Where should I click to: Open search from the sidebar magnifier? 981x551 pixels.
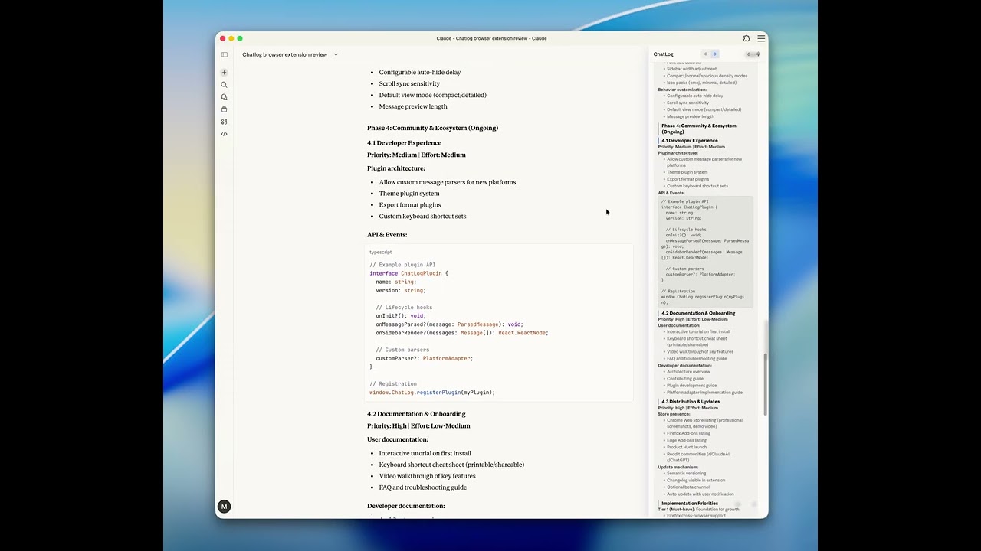[225, 85]
